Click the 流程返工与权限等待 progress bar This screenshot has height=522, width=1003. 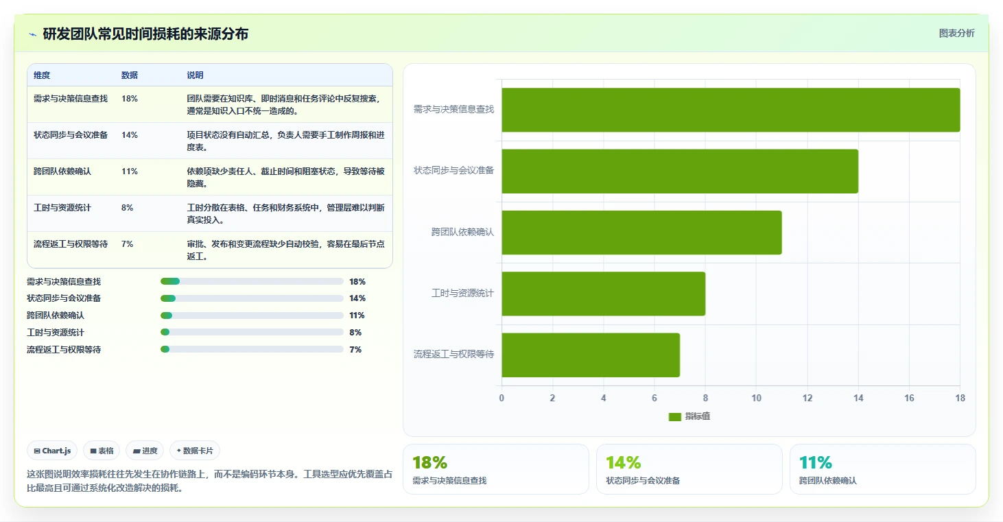click(x=252, y=350)
